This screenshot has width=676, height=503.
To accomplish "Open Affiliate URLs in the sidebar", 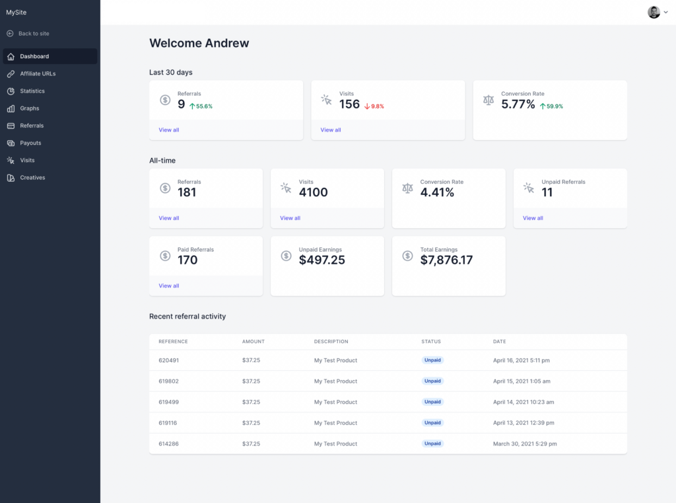I will pos(50,74).
